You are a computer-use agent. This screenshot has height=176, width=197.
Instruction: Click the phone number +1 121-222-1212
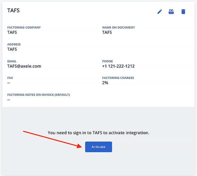pos(118,66)
